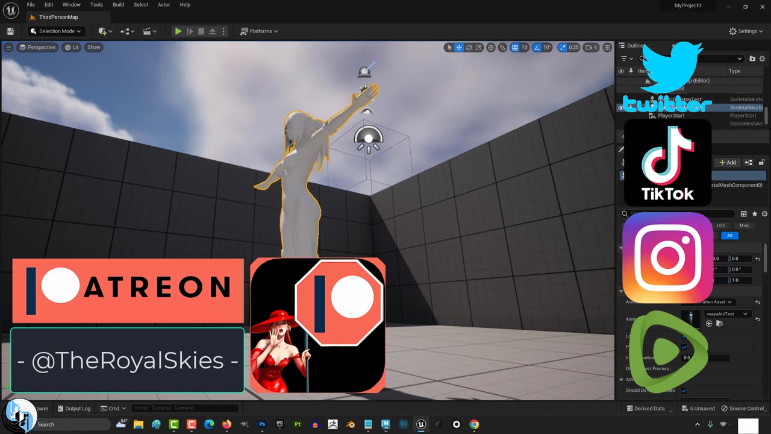This screenshot has height=434, width=771.
Task: Click the viewport Show button
Action: pyautogui.click(x=94, y=47)
